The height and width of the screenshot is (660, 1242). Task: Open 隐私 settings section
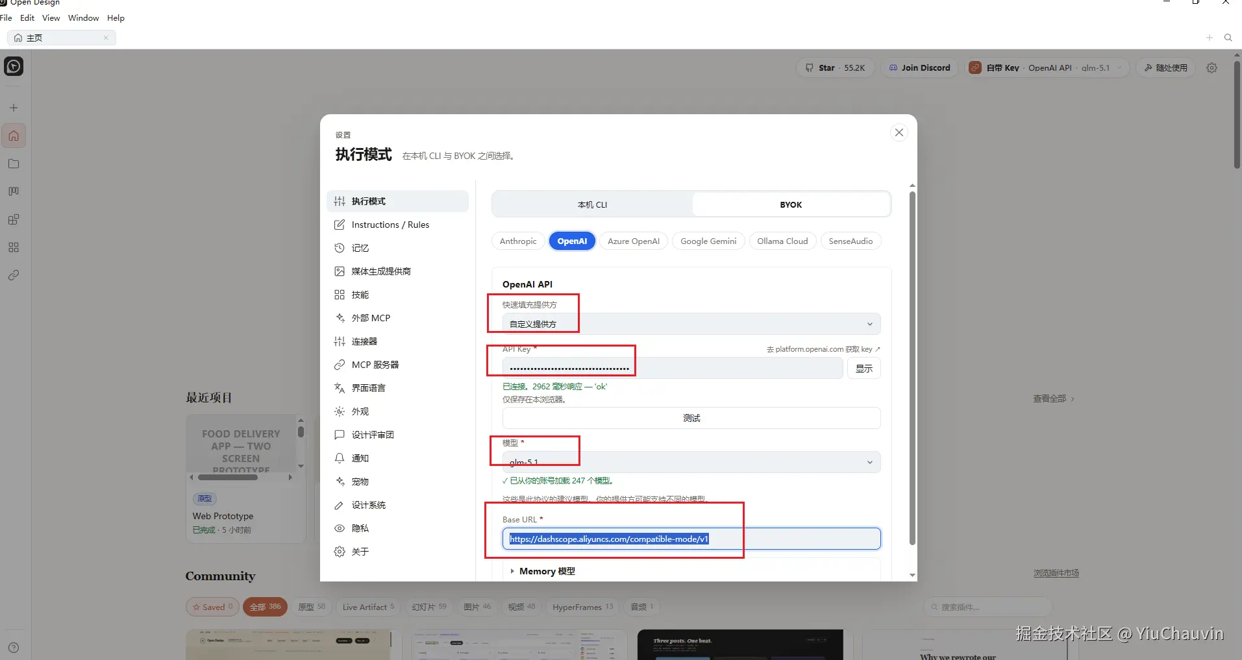point(397,528)
